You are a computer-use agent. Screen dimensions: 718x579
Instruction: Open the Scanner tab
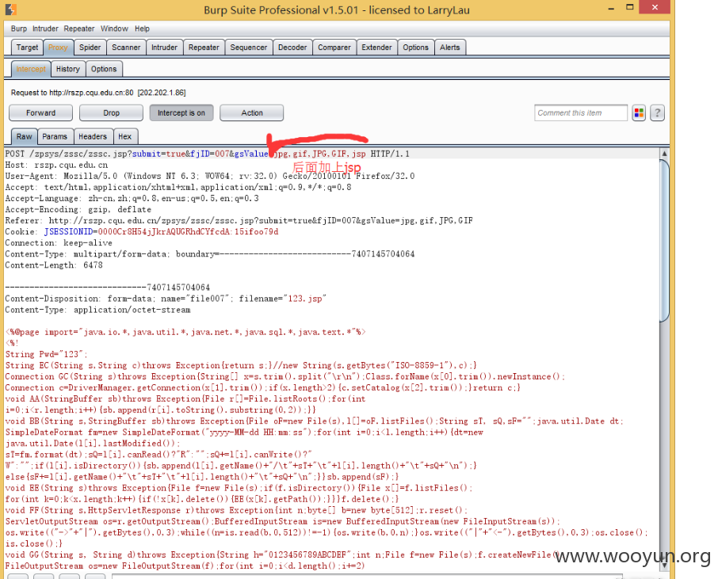[x=126, y=48]
